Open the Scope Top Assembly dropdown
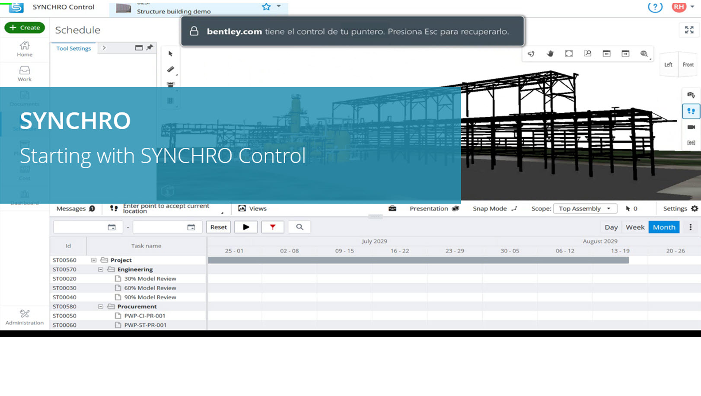The height and width of the screenshot is (396, 701). [x=585, y=208]
